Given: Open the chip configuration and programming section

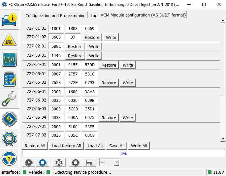Looking at the screenshot, I should coord(9,119).
